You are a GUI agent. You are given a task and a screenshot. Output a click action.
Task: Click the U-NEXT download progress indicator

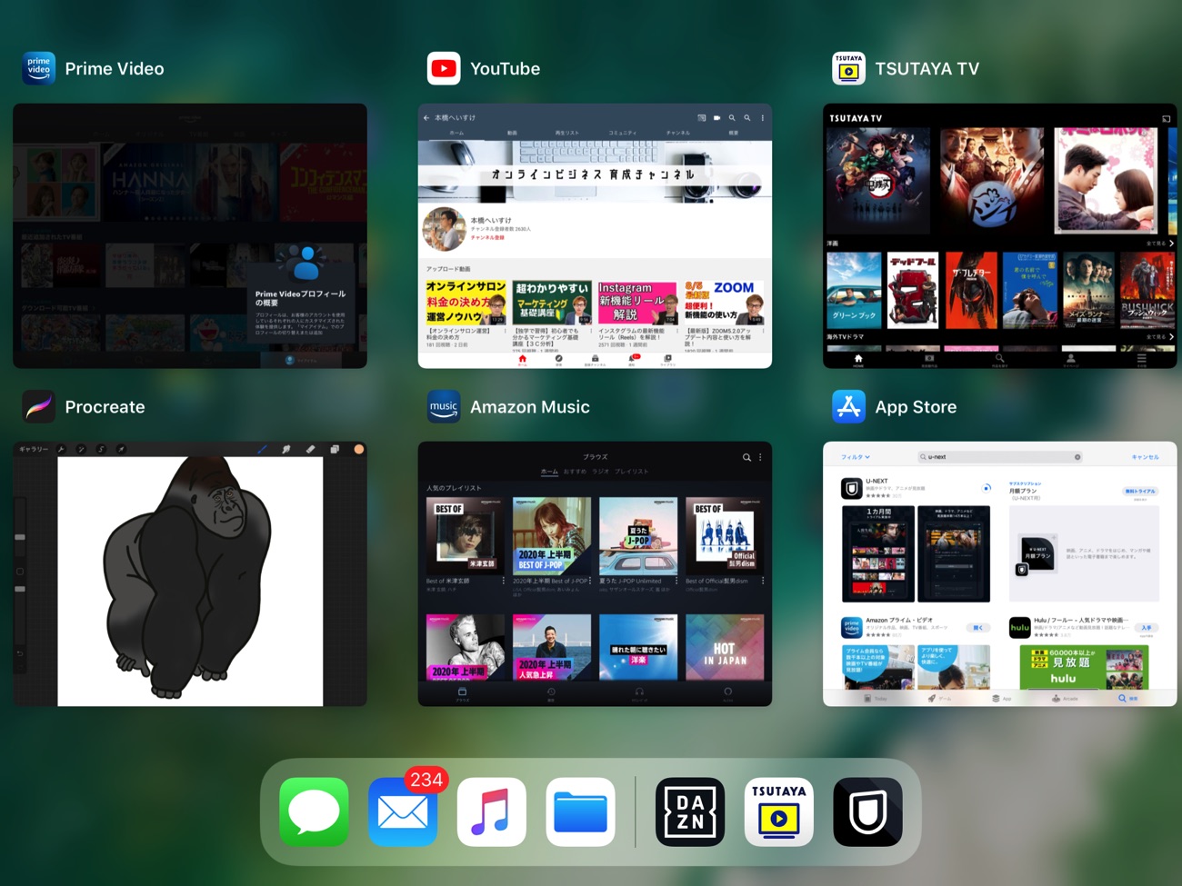pyautogui.click(x=987, y=488)
